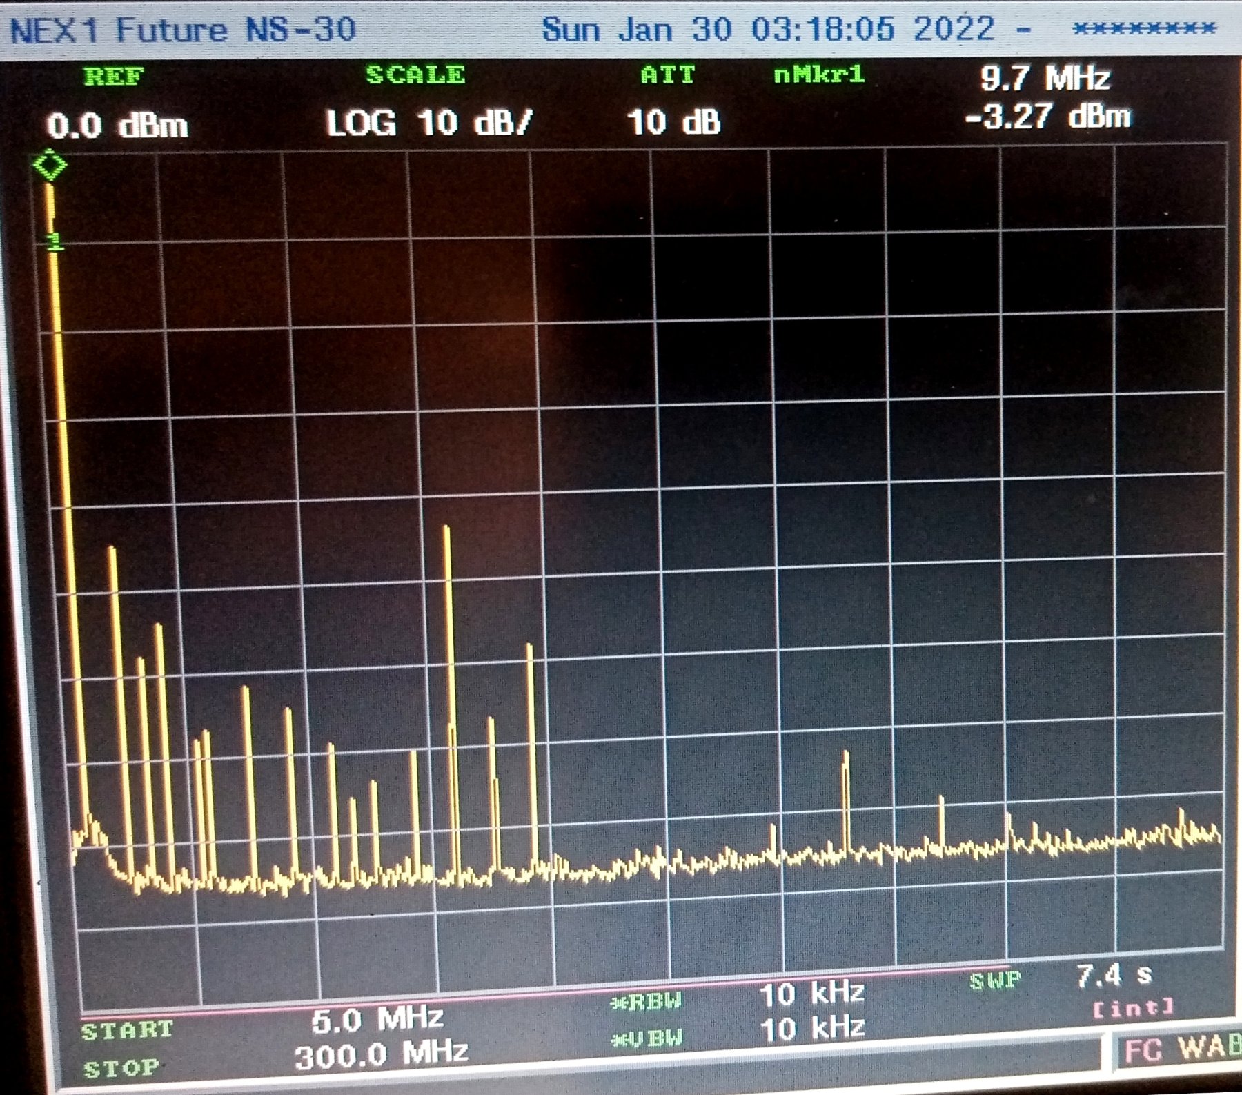Screen dimensions: 1242x1095
Task: Select the 10 dB attenuation value
Action: coord(674,123)
